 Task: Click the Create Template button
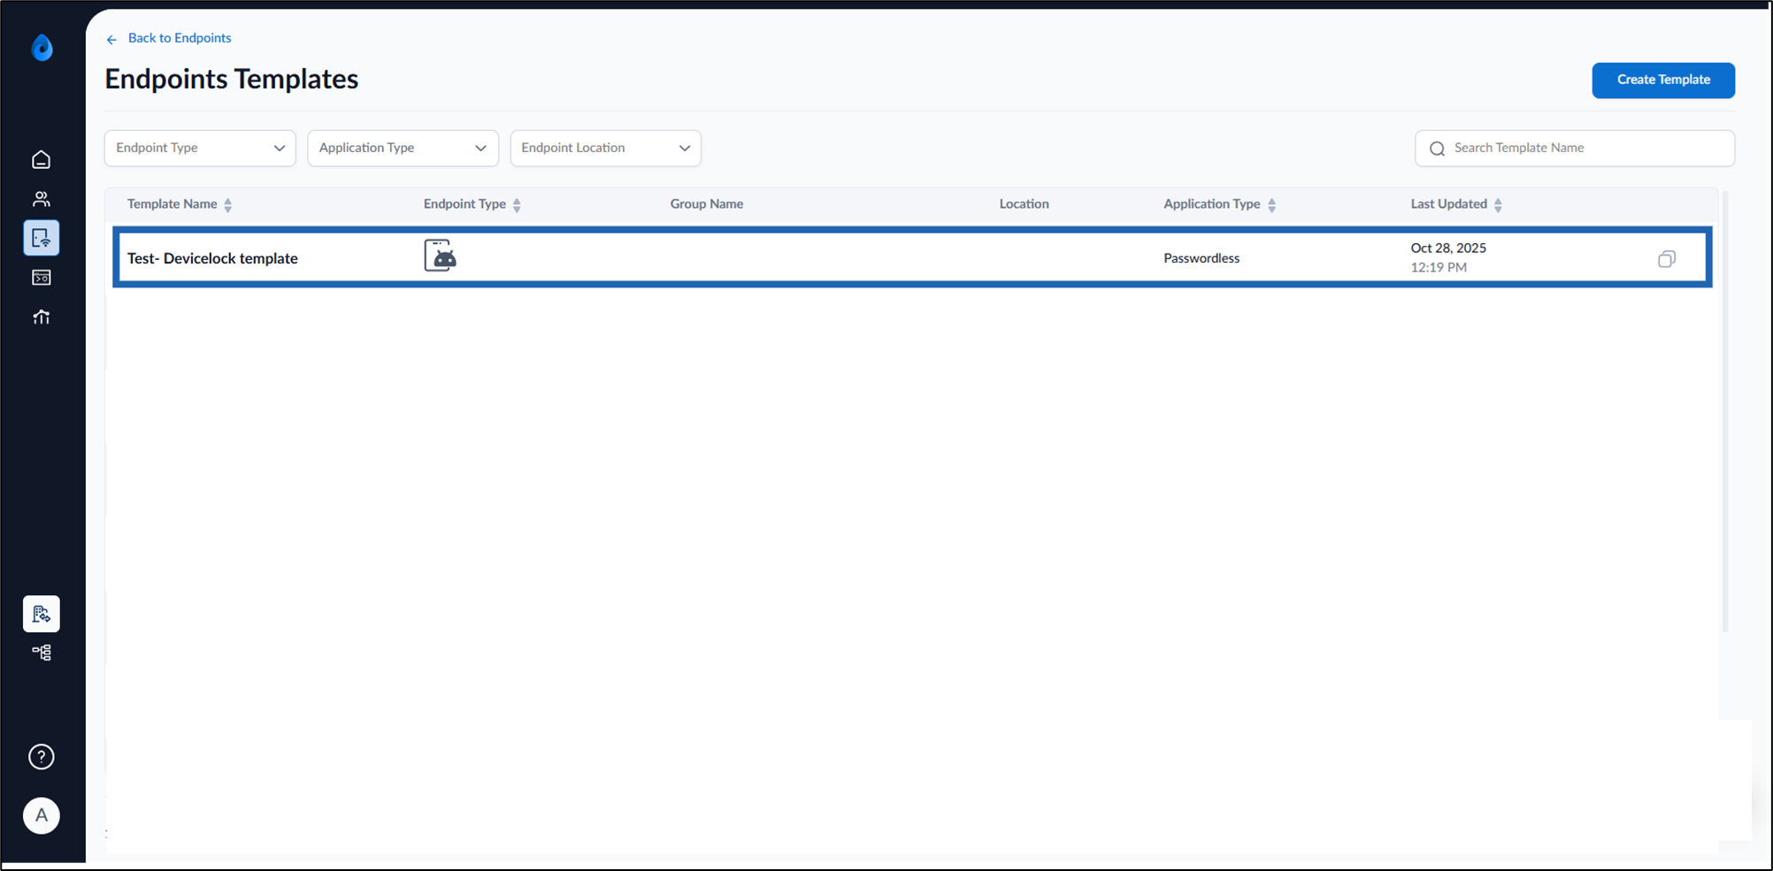tap(1663, 80)
